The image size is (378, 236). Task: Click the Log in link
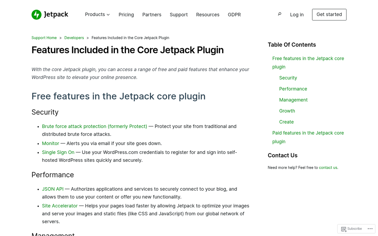pos(297,14)
